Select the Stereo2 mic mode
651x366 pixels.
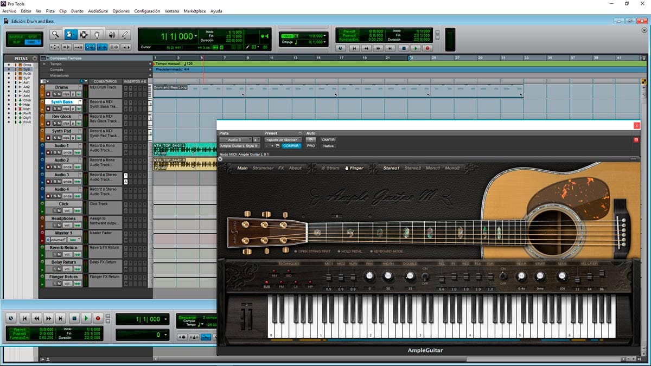(x=412, y=168)
